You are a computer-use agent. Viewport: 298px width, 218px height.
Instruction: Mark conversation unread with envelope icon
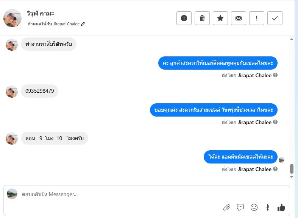point(239,18)
